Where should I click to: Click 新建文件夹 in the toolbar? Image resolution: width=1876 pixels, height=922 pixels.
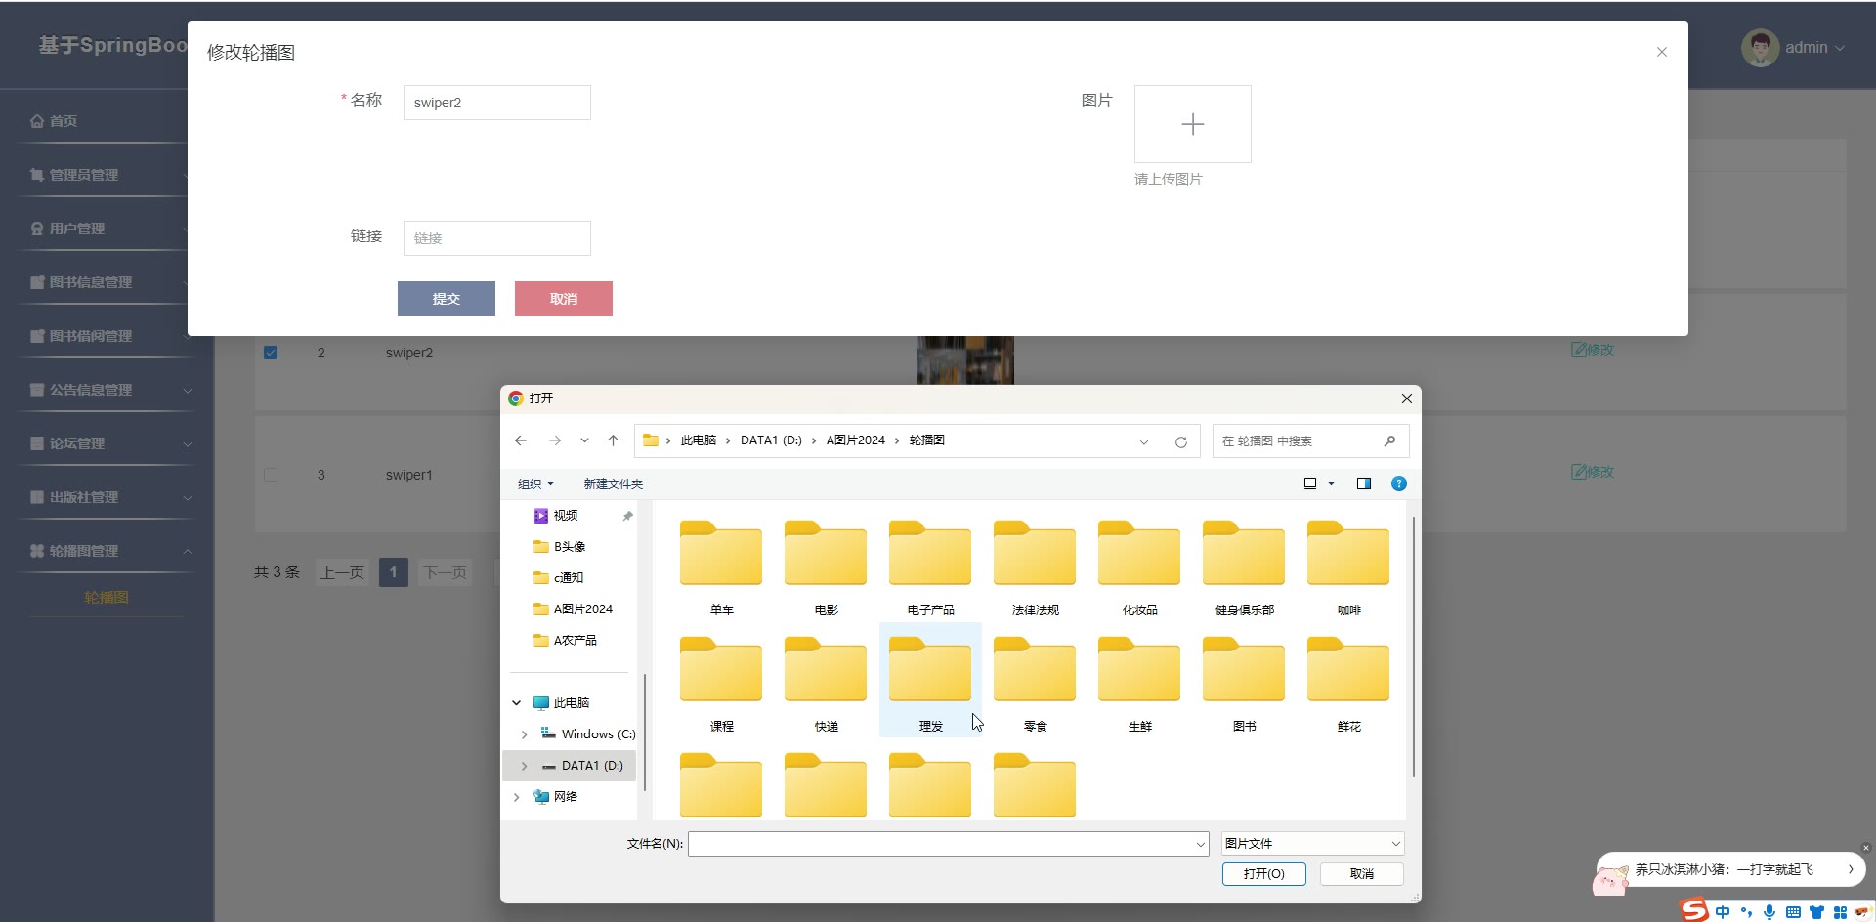point(613,483)
